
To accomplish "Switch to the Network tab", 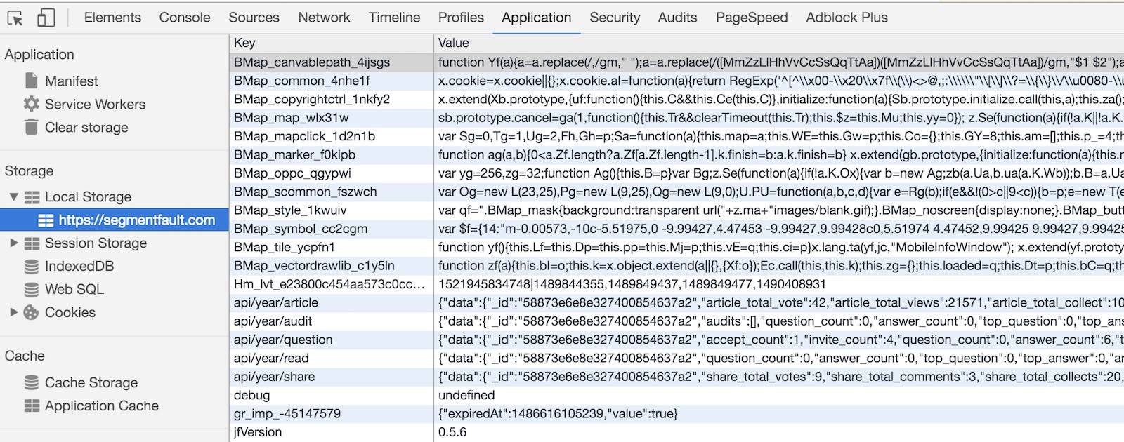I will tap(324, 18).
